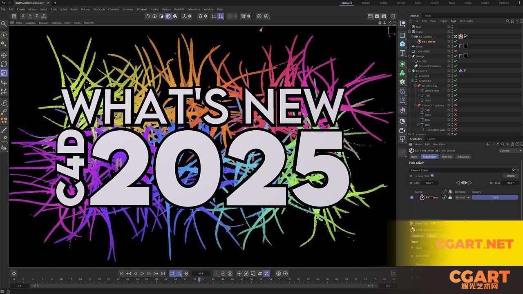Open the Normal blending dropdown
Screen dimensions: 523x294
[463, 197]
